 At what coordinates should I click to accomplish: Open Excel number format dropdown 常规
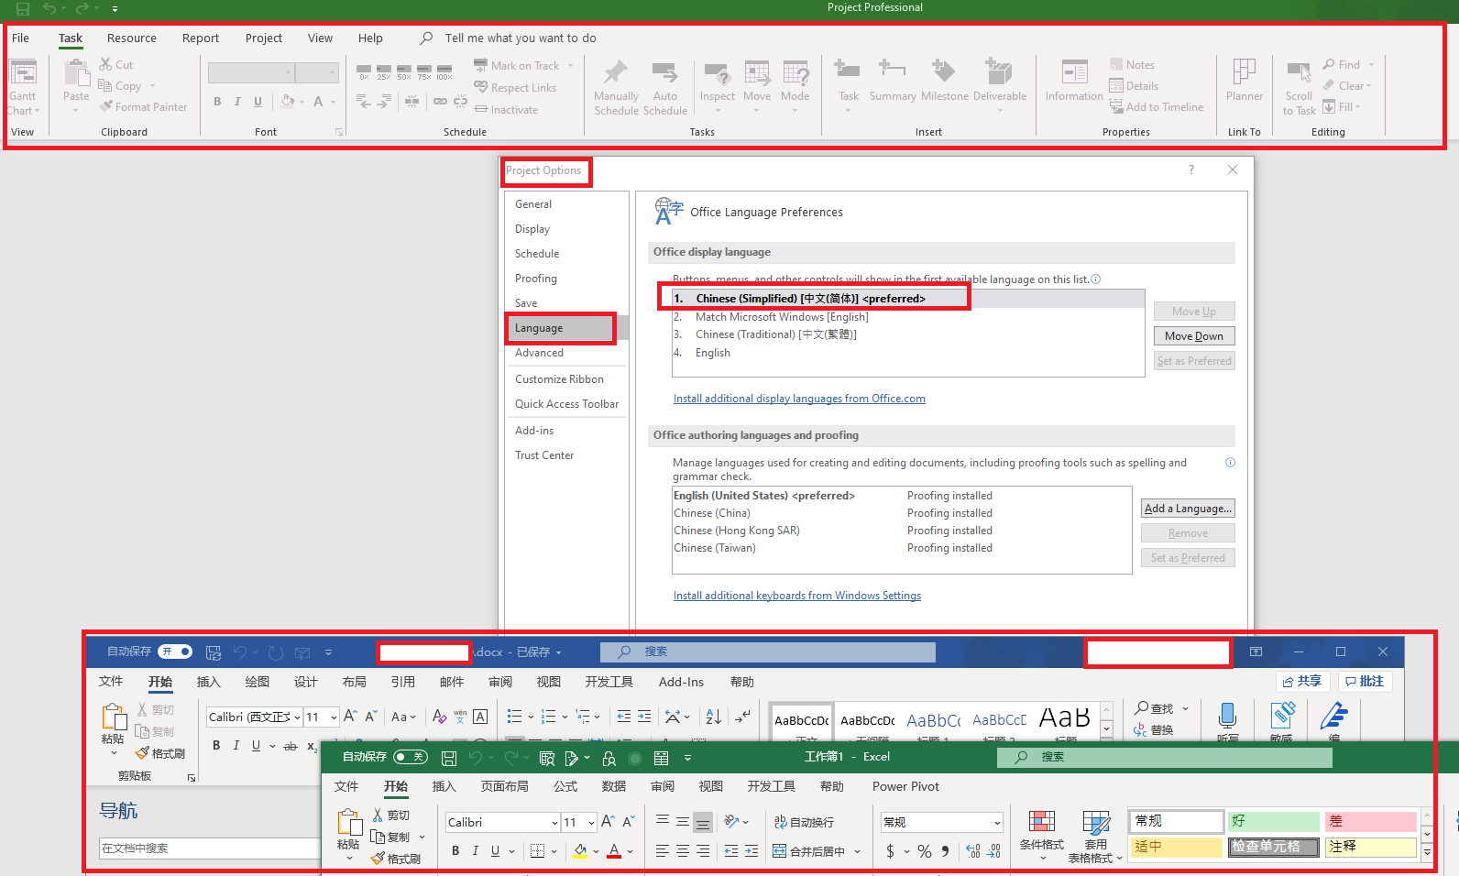pos(997,823)
